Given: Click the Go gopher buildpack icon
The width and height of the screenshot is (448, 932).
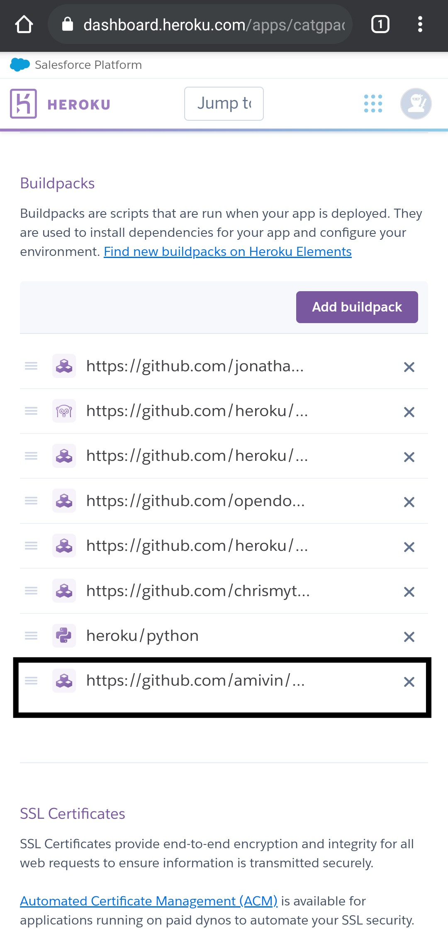Looking at the screenshot, I should pos(64,411).
